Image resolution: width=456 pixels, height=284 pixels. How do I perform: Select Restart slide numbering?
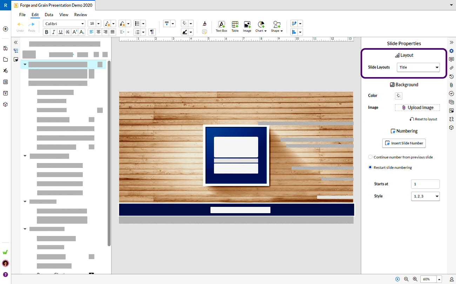click(390, 168)
